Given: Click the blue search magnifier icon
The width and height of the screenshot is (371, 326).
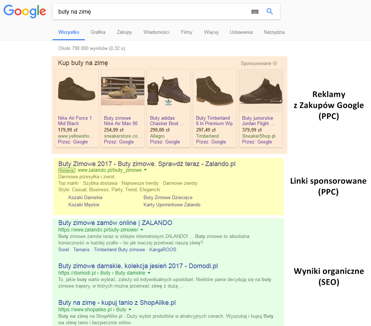Looking at the screenshot, I should pyautogui.click(x=270, y=12).
